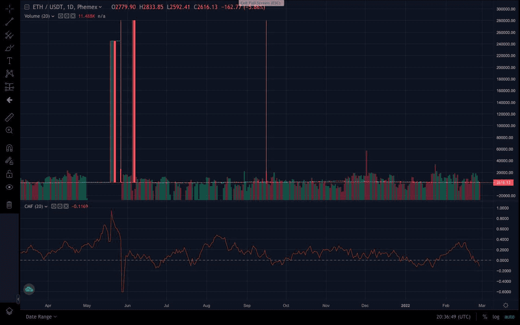
Task: Expand the Date Range dropdown
Action: point(41,317)
